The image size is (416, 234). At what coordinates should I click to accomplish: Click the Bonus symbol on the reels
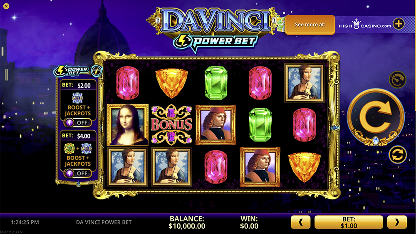tap(171, 124)
